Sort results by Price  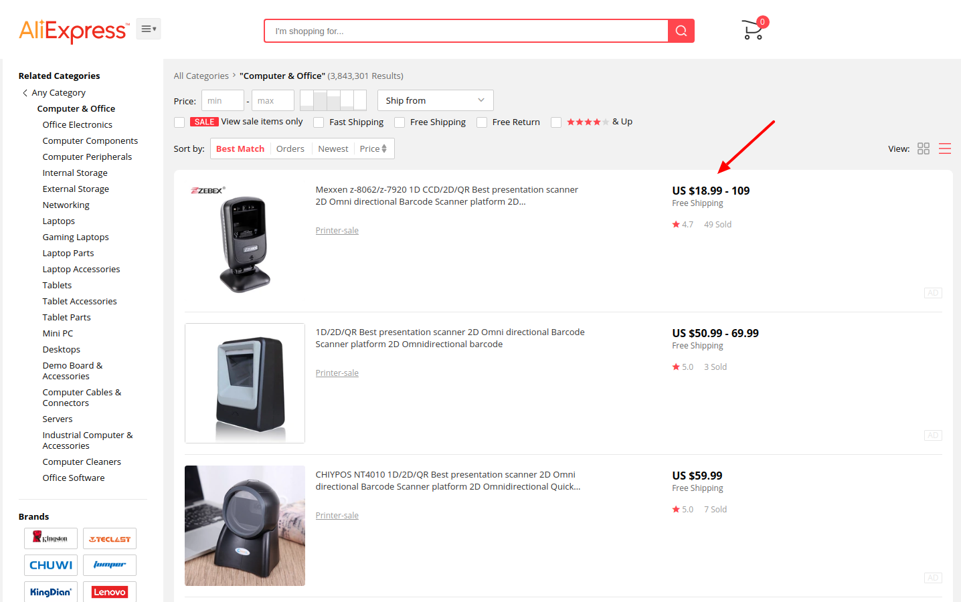373,148
